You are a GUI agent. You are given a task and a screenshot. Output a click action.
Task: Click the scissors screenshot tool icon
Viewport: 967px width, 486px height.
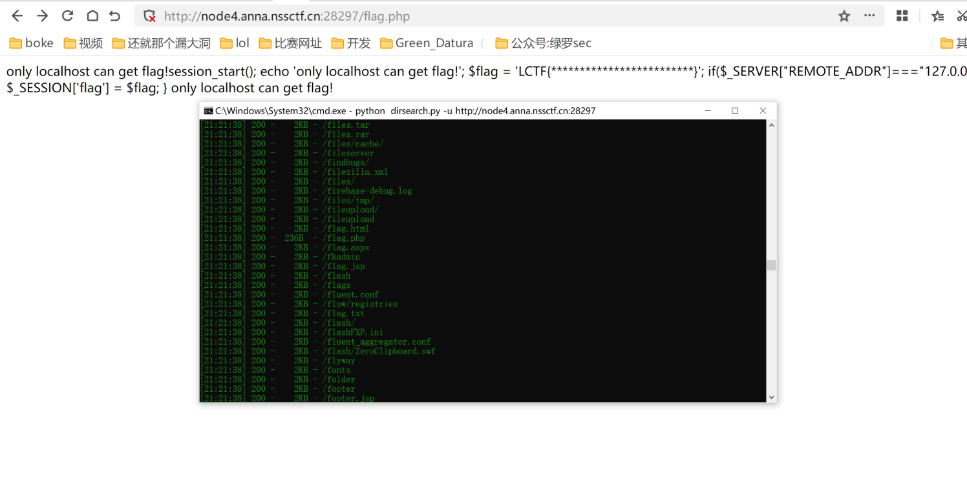(961, 16)
